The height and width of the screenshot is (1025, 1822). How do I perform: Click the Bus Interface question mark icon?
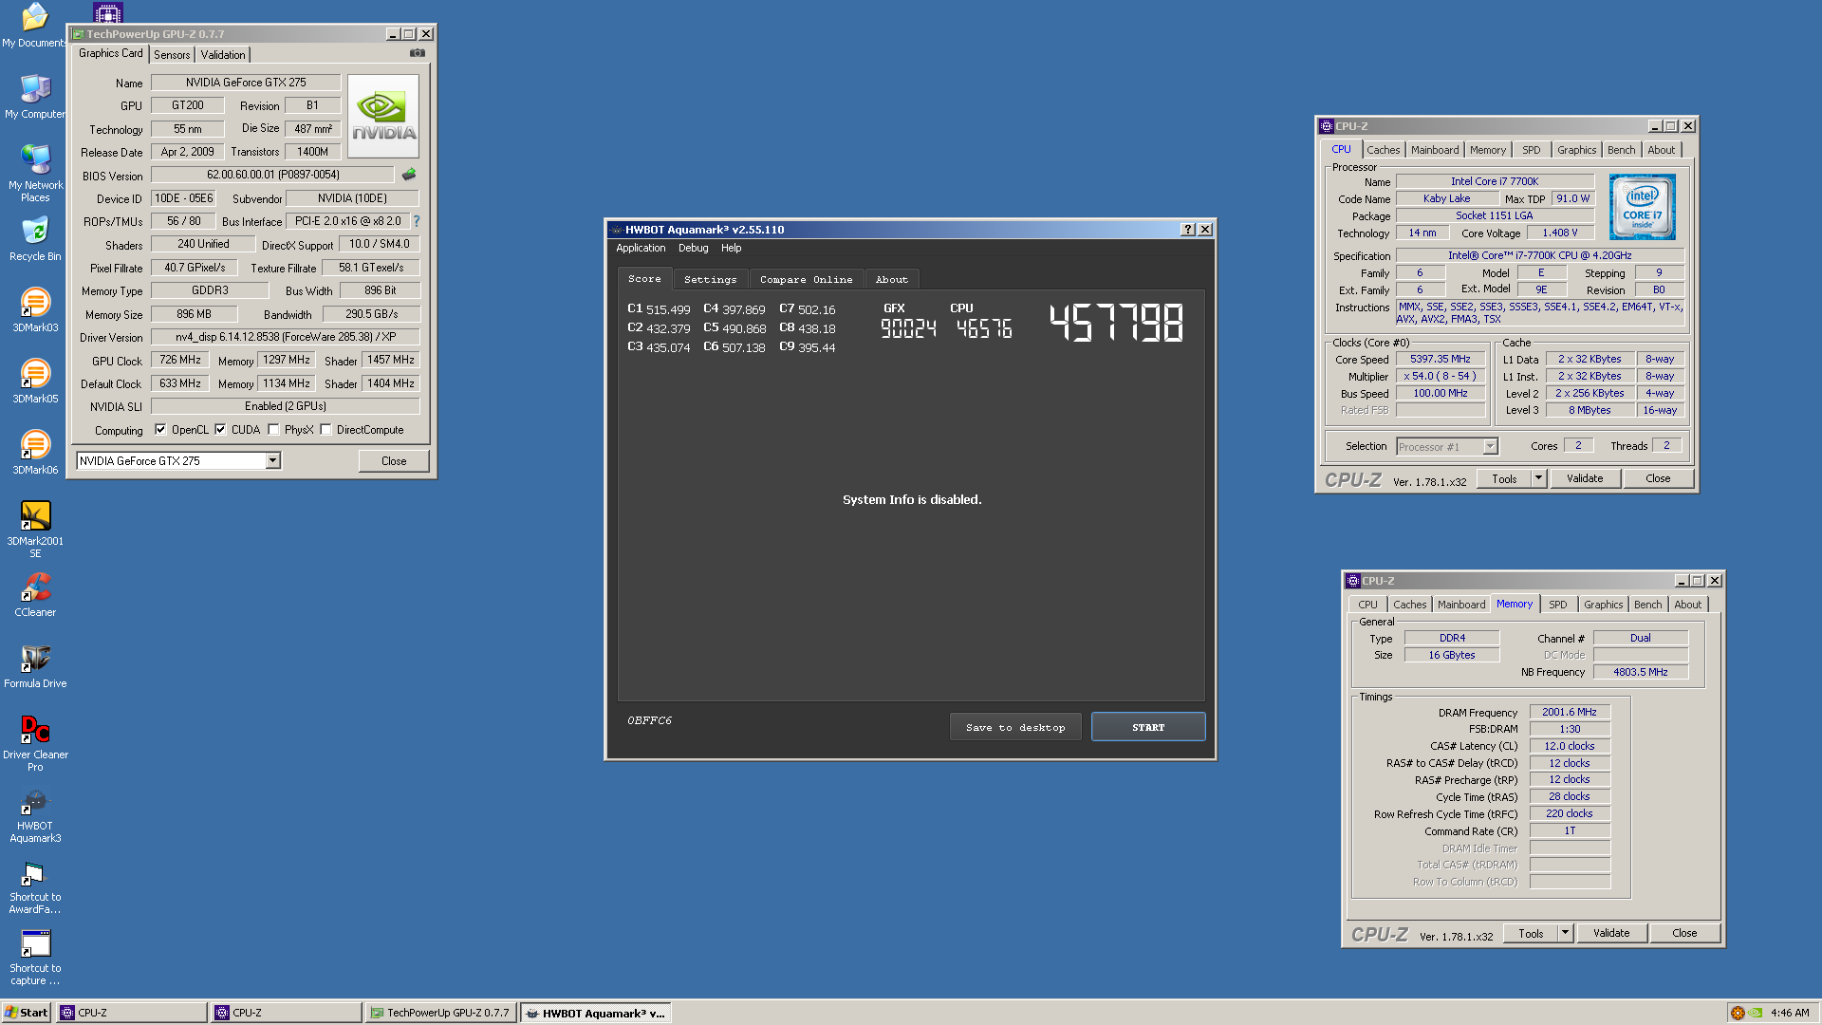coord(416,221)
